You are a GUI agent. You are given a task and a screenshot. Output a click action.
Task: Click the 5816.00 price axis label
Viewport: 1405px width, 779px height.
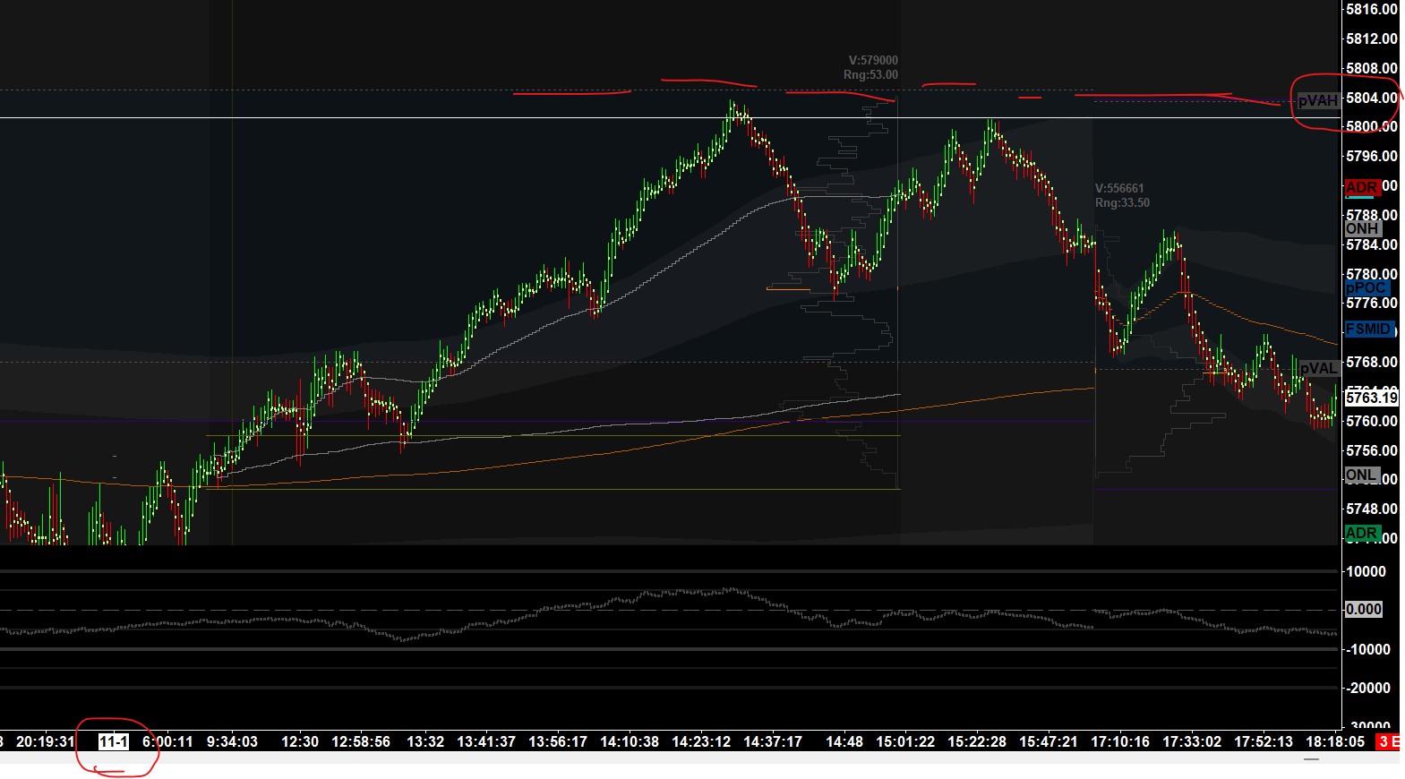coord(1372,9)
